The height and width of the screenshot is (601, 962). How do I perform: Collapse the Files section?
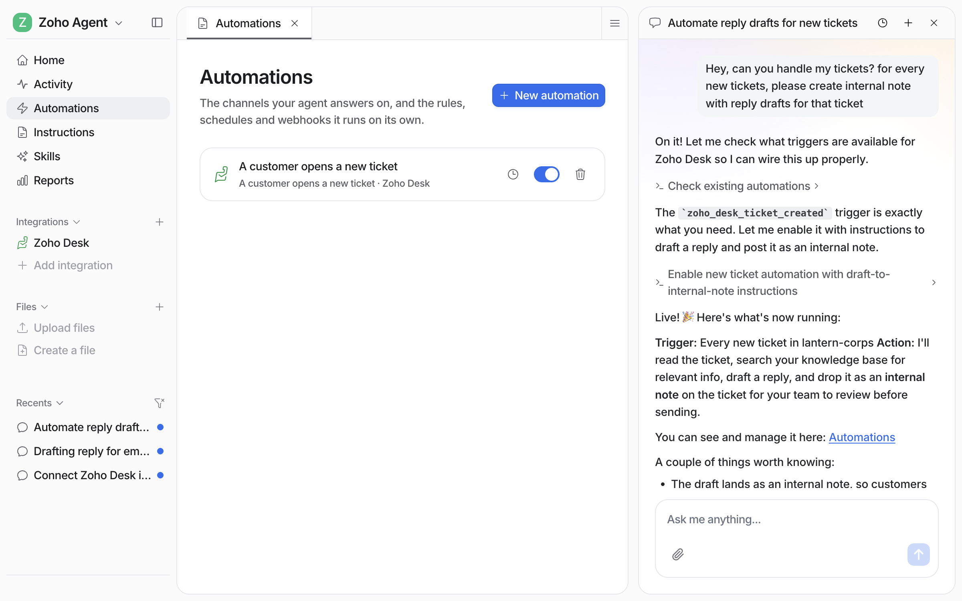click(32, 307)
